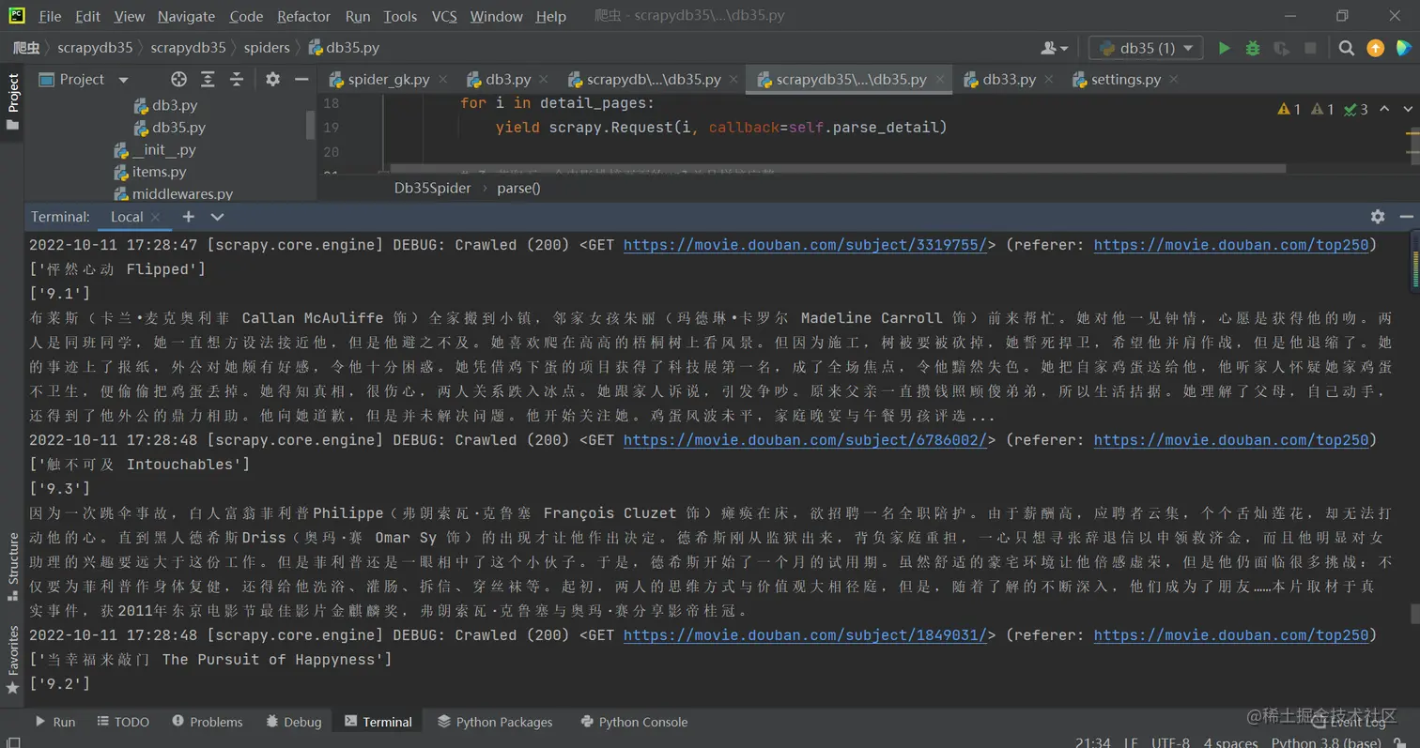Switch to the db33.py tab
This screenshot has height=748, width=1420.
tap(1009, 80)
